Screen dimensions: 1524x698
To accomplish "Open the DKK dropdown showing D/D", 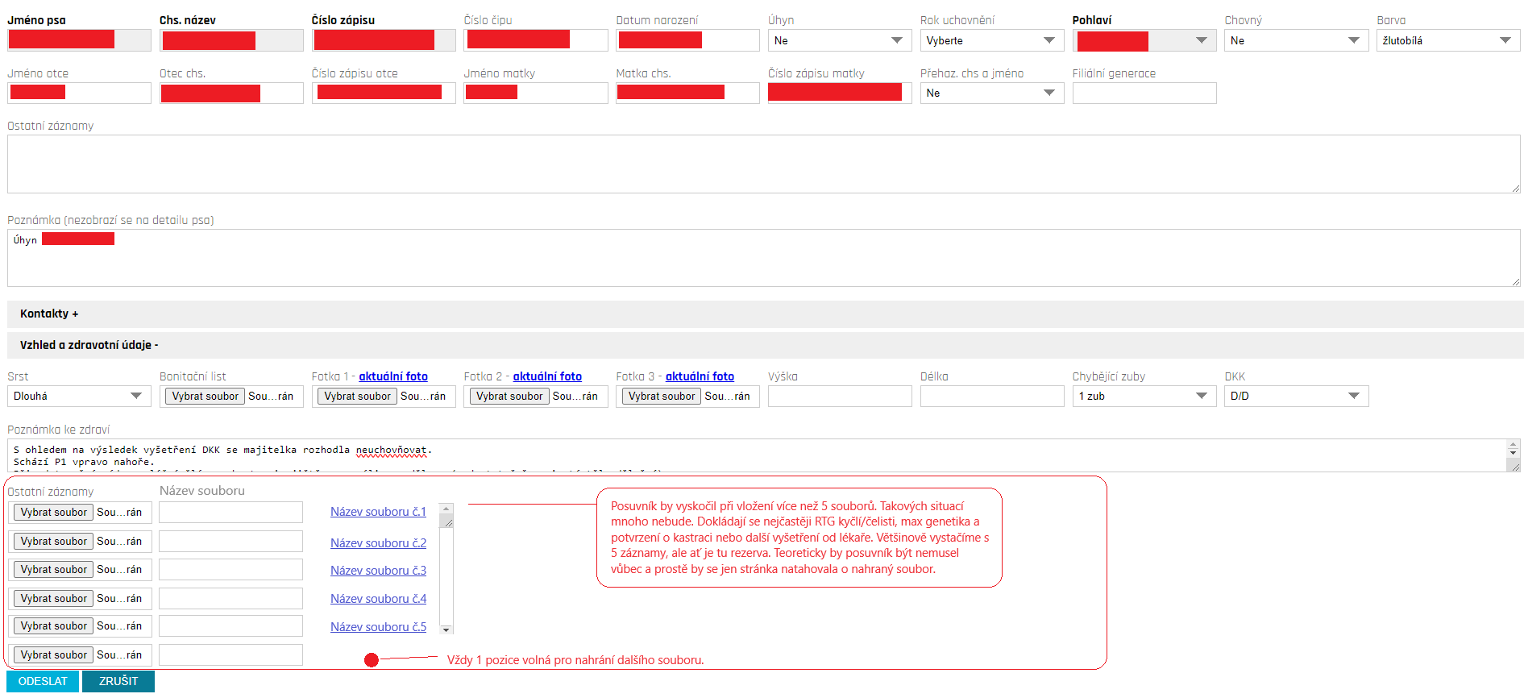I will [1295, 396].
